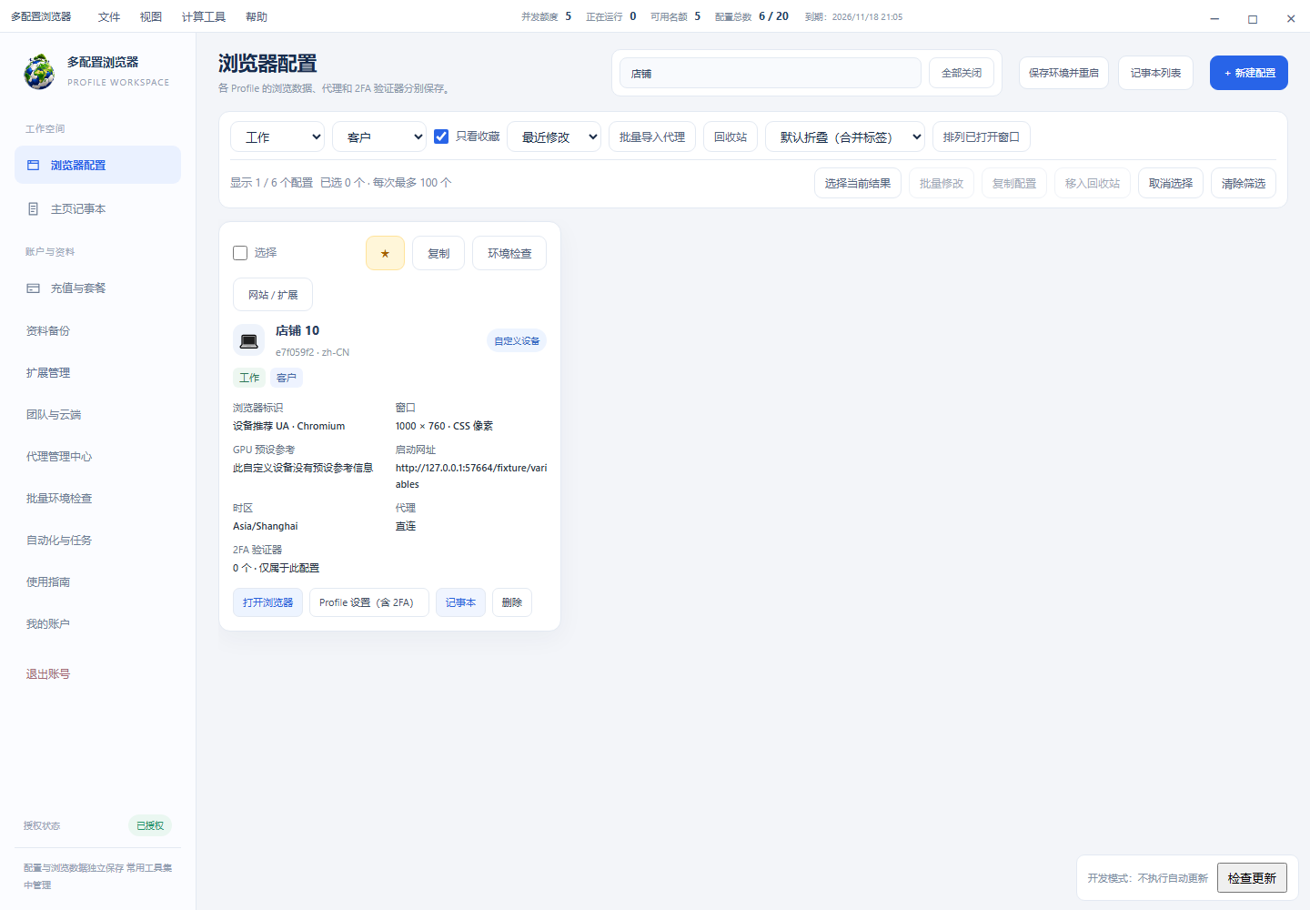The height and width of the screenshot is (910, 1310).
Task: Click the 充值与套餐 card icon
Action: point(34,288)
